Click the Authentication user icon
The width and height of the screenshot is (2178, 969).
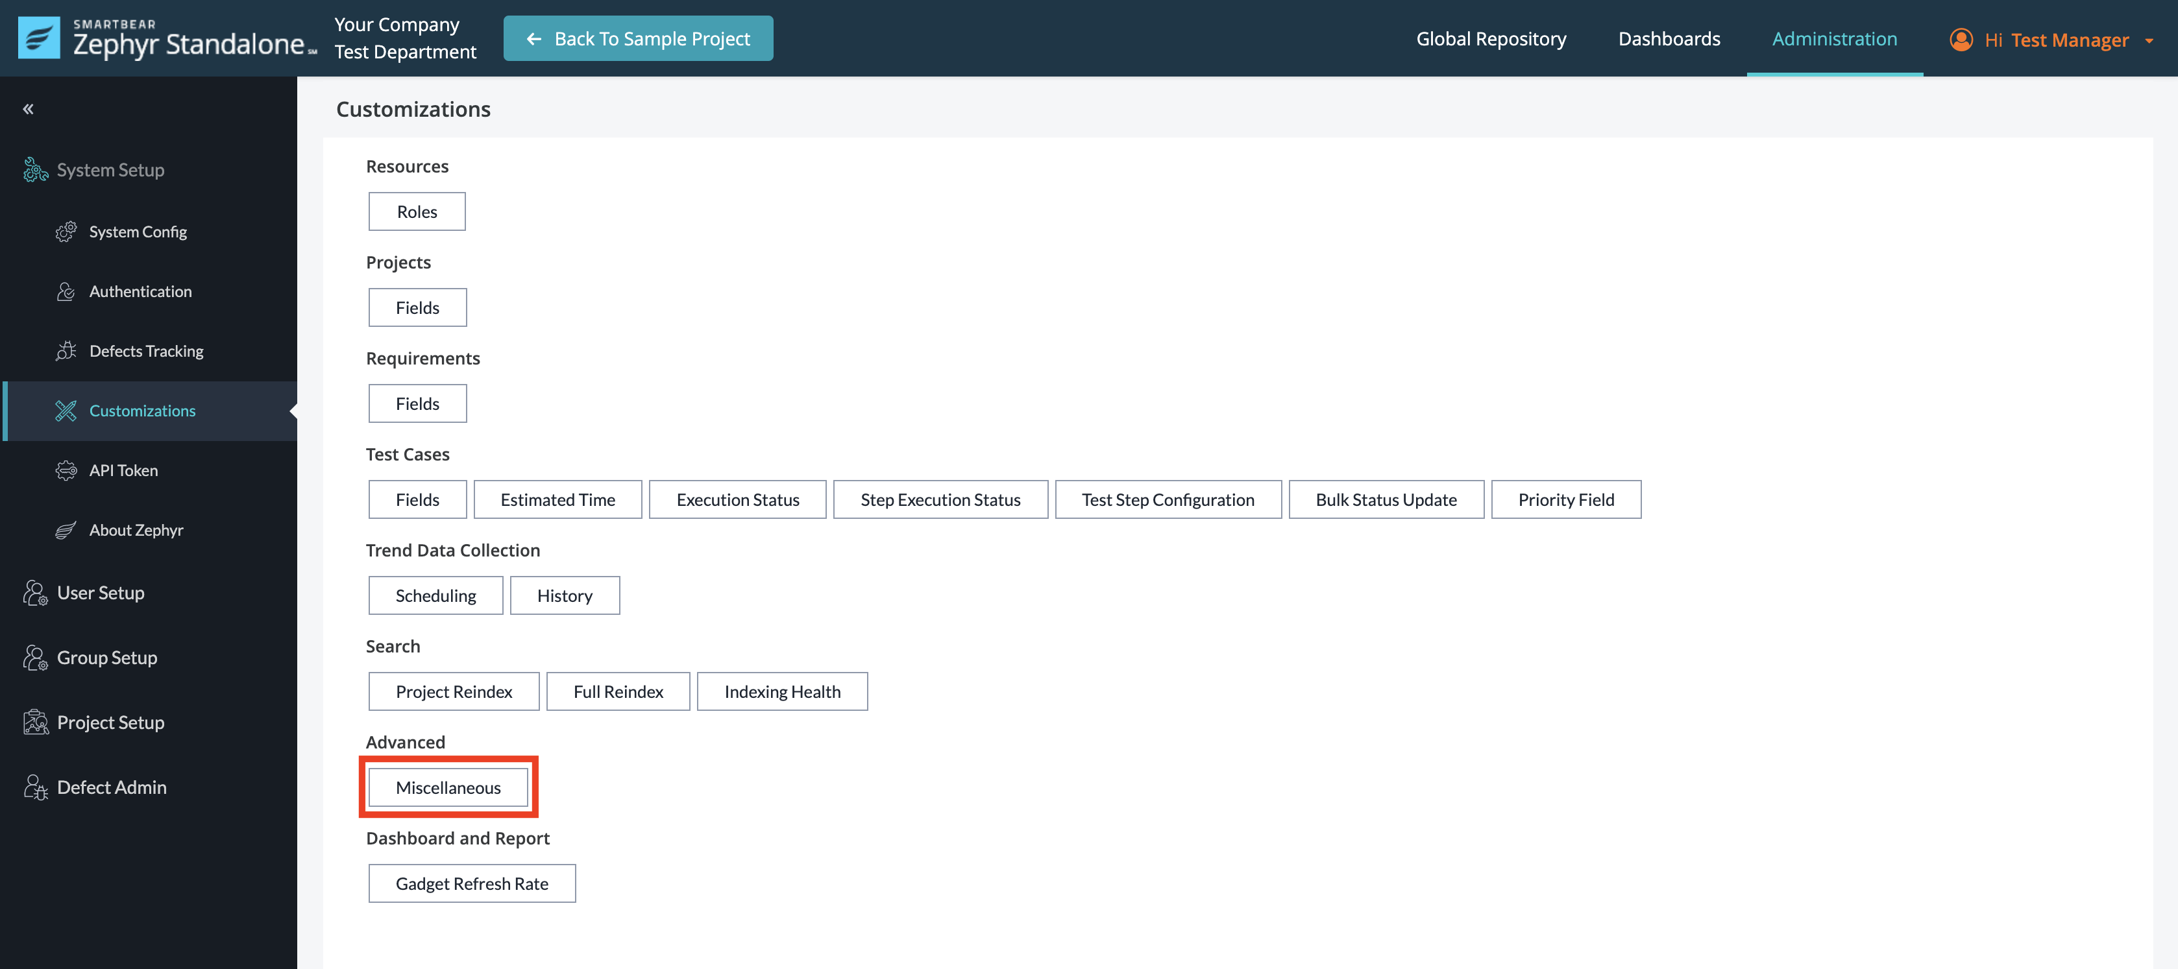pyautogui.click(x=66, y=291)
